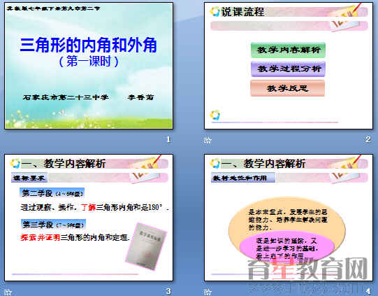Click the animation star icon under slide 3
The width and height of the screenshot is (378, 296).
click(x=8, y=292)
